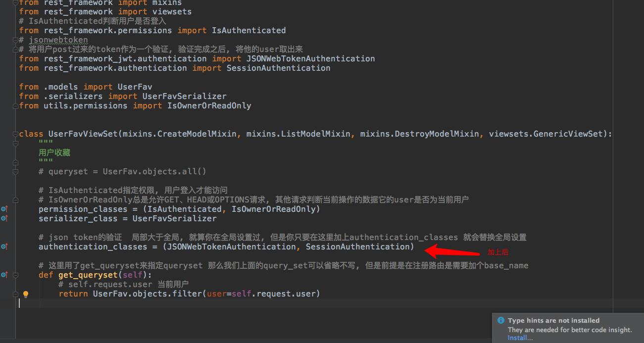Click underlined word jsonwebtoken in comment
This screenshot has height=343, width=644.
(58, 40)
